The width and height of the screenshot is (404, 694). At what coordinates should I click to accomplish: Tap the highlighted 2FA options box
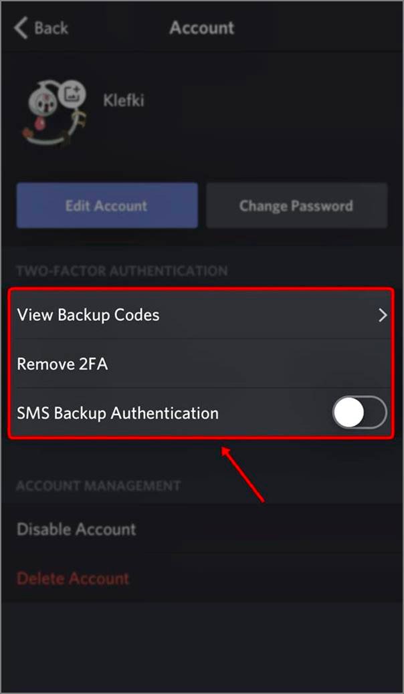click(x=201, y=364)
